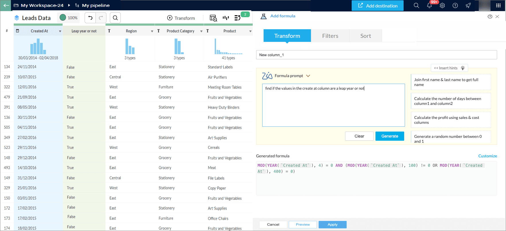
Task: Open the Region column dropdown arrow
Action: tap(152, 31)
